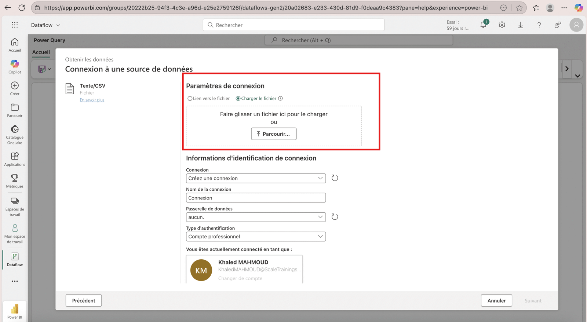Click the KM account avatar

[201, 270]
